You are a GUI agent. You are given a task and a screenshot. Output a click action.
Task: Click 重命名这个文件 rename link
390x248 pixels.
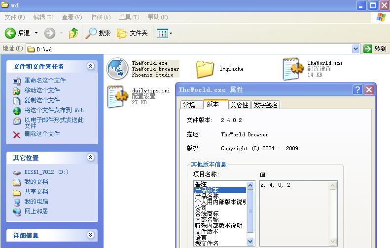(45, 80)
